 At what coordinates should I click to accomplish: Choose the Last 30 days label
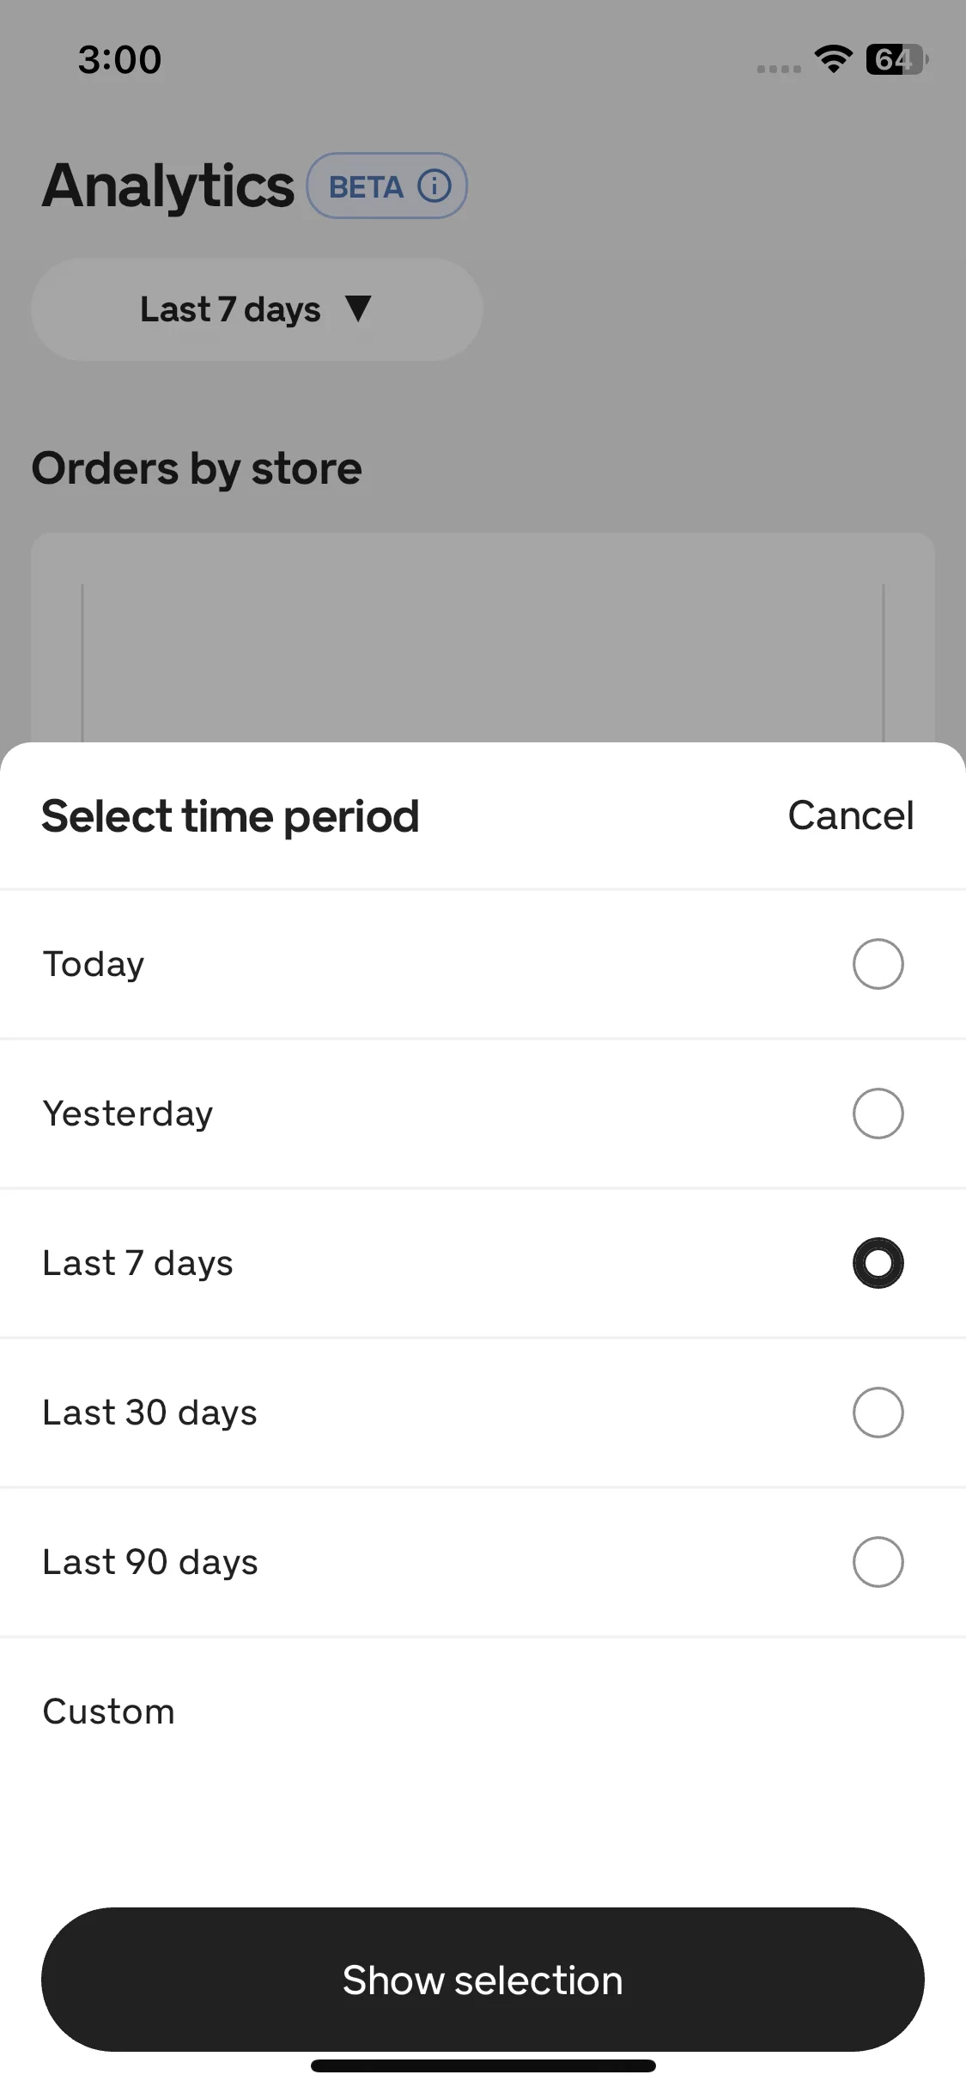pyautogui.click(x=150, y=1413)
